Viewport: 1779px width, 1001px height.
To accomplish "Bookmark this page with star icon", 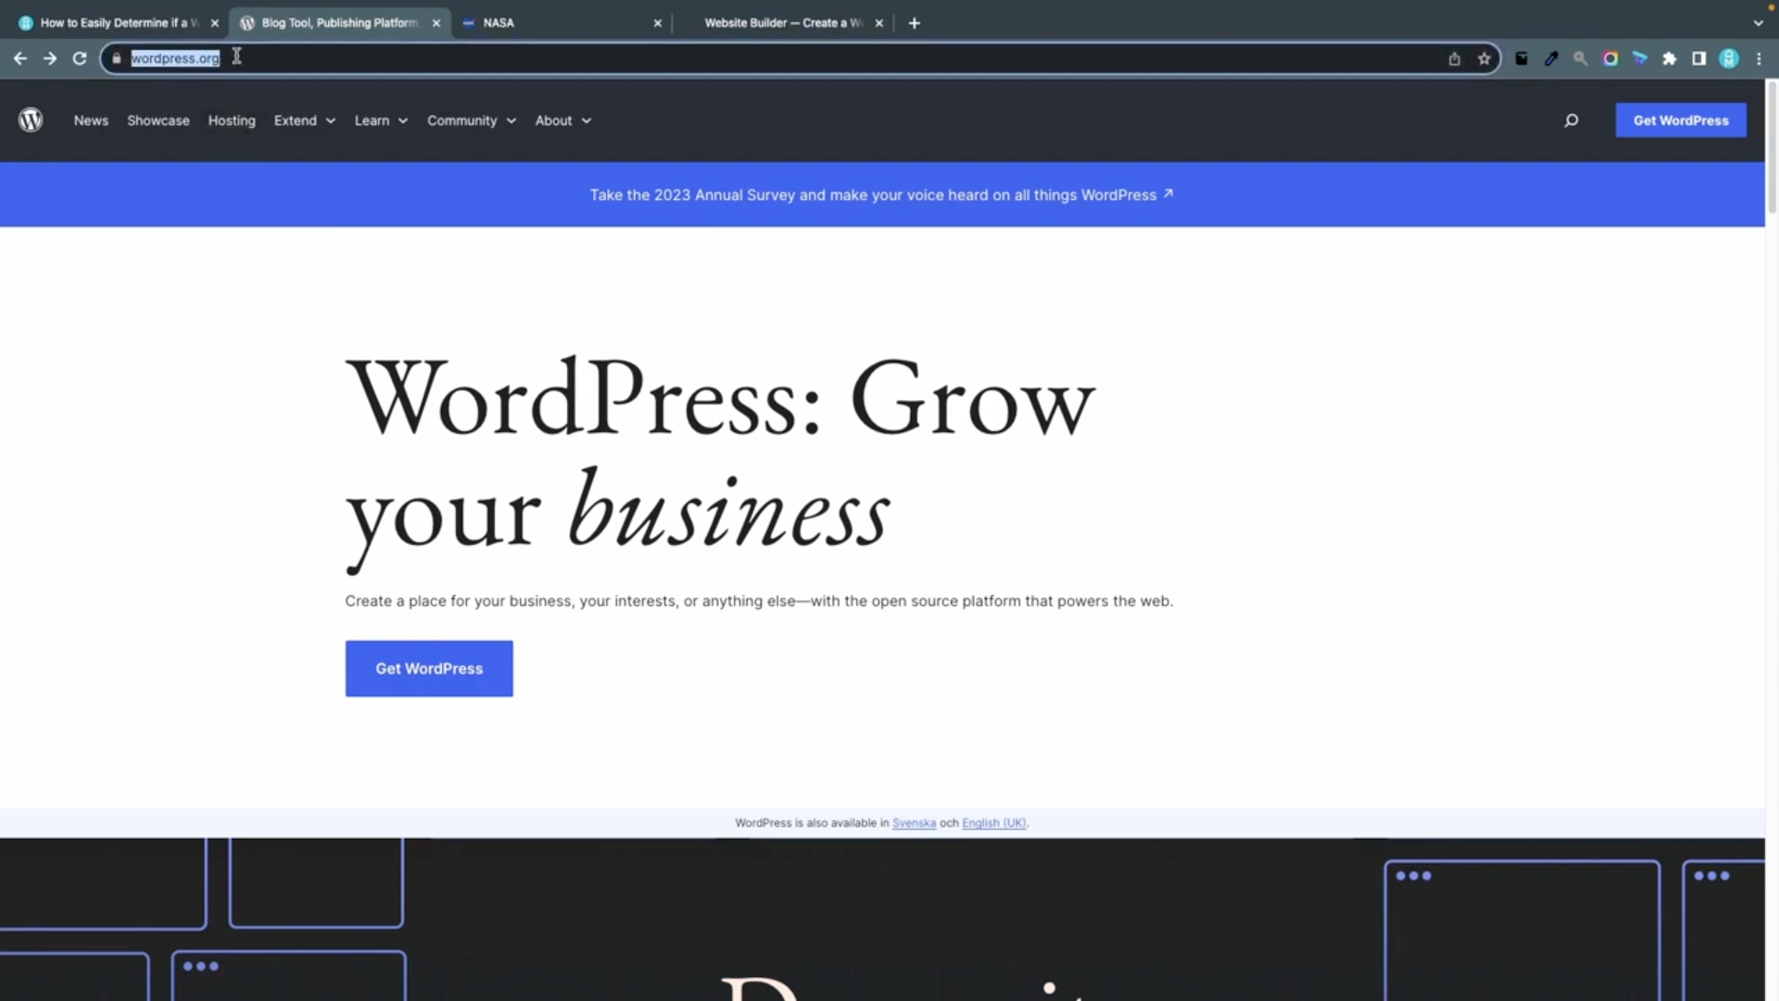I will [x=1483, y=58].
